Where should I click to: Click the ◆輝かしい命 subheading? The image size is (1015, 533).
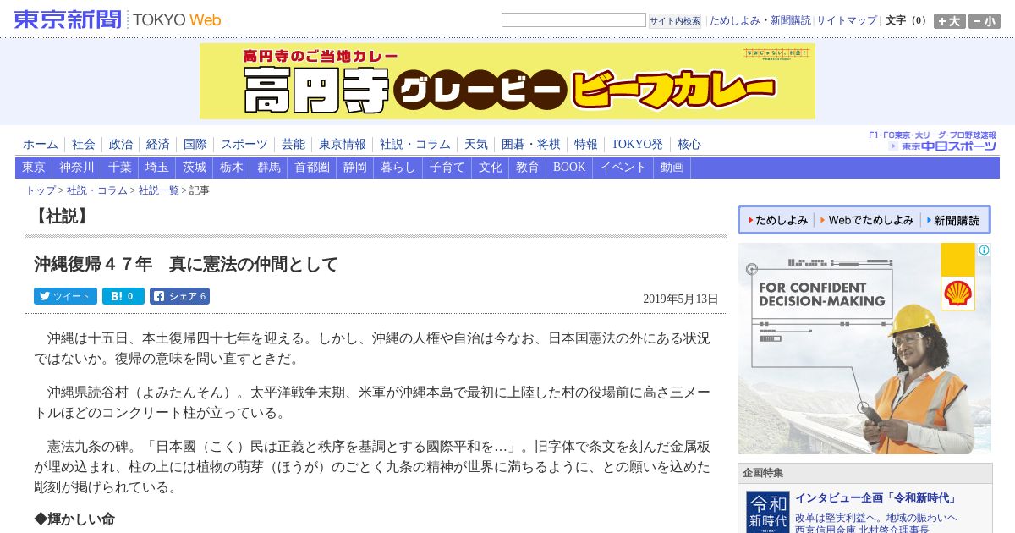(74, 519)
